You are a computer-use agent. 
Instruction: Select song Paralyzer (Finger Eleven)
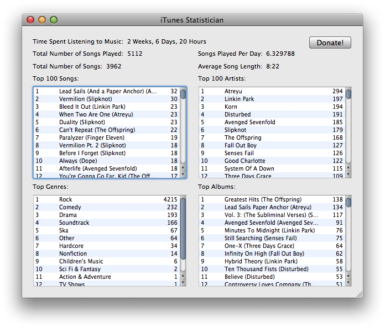(x=107, y=137)
